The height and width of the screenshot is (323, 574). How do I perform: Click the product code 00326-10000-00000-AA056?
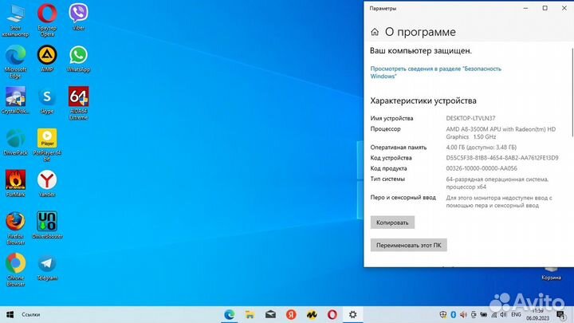[x=482, y=168]
